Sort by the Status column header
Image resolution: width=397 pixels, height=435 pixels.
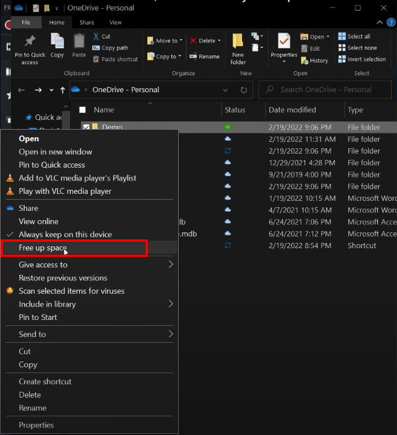point(235,110)
